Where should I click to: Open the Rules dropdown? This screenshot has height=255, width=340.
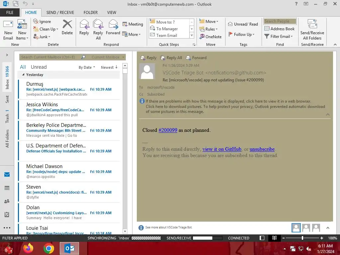click(209, 29)
